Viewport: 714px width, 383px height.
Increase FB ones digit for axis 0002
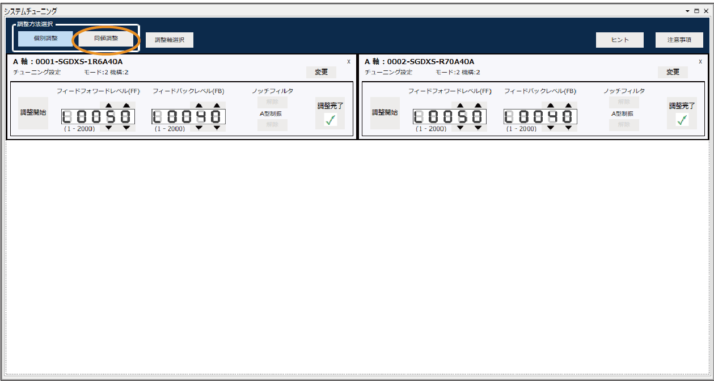pos(568,106)
